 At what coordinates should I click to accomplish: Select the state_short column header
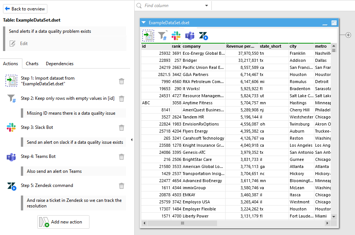274,46
